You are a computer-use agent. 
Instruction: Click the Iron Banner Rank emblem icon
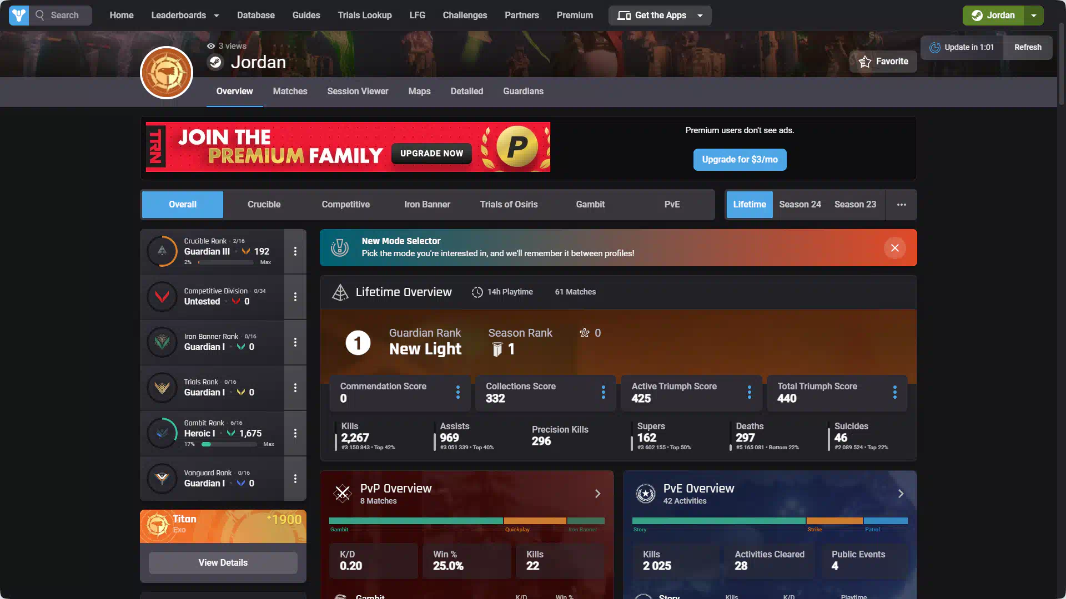click(162, 342)
